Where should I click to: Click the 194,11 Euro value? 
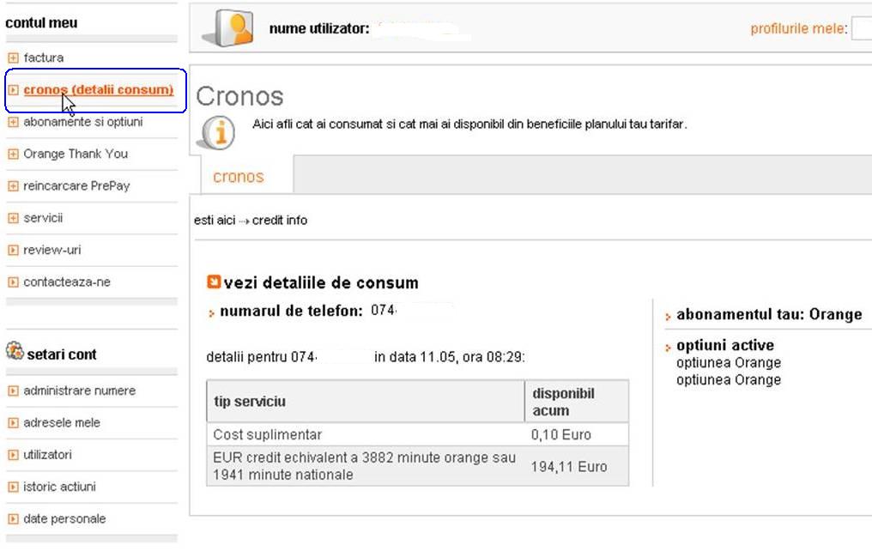point(569,466)
